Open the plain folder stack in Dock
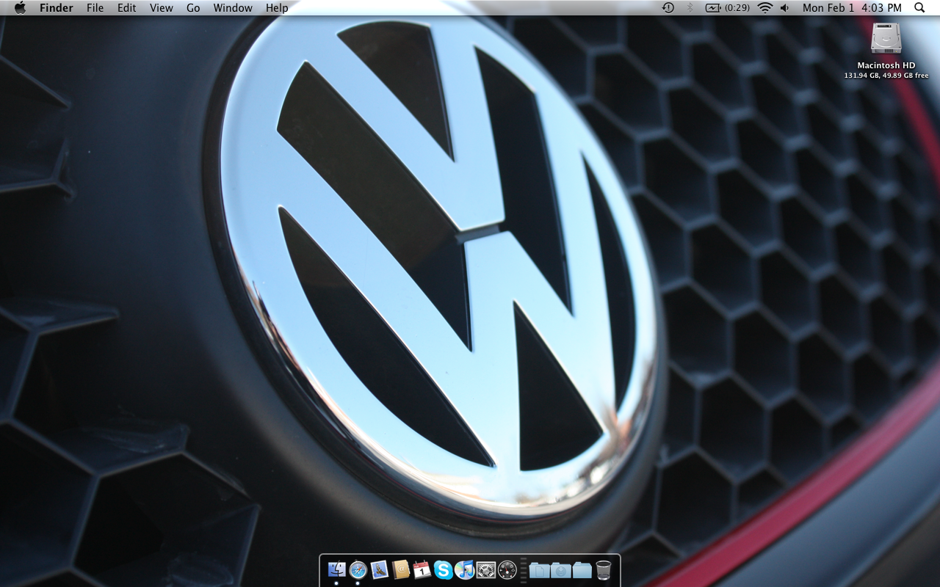The width and height of the screenshot is (940, 587). coord(582,569)
